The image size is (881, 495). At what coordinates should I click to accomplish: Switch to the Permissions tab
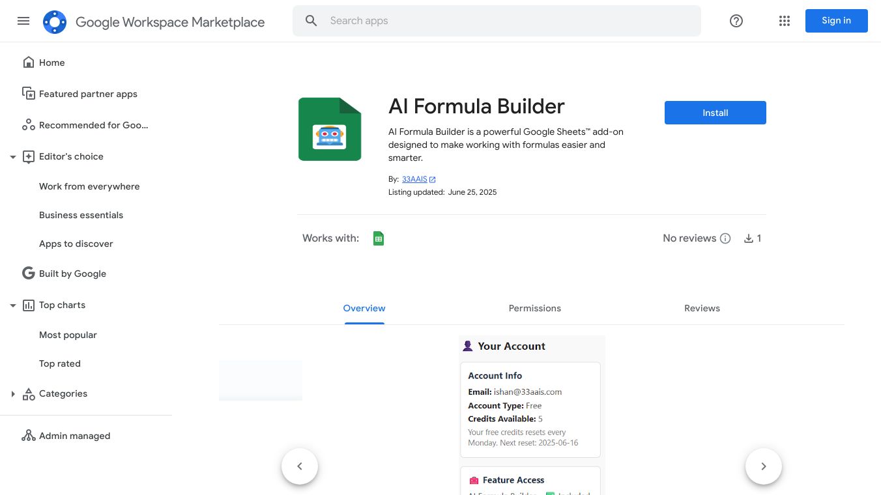click(x=535, y=308)
